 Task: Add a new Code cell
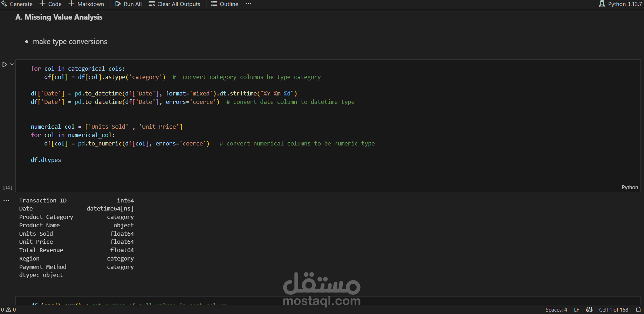(x=50, y=4)
